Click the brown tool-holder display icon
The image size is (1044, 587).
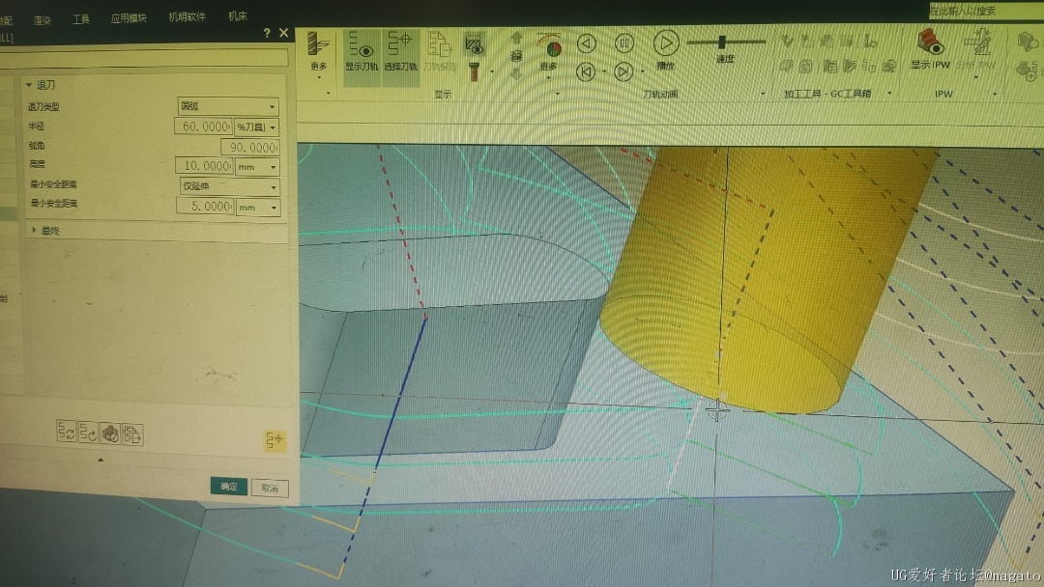pyautogui.click(x=474, y=71)
